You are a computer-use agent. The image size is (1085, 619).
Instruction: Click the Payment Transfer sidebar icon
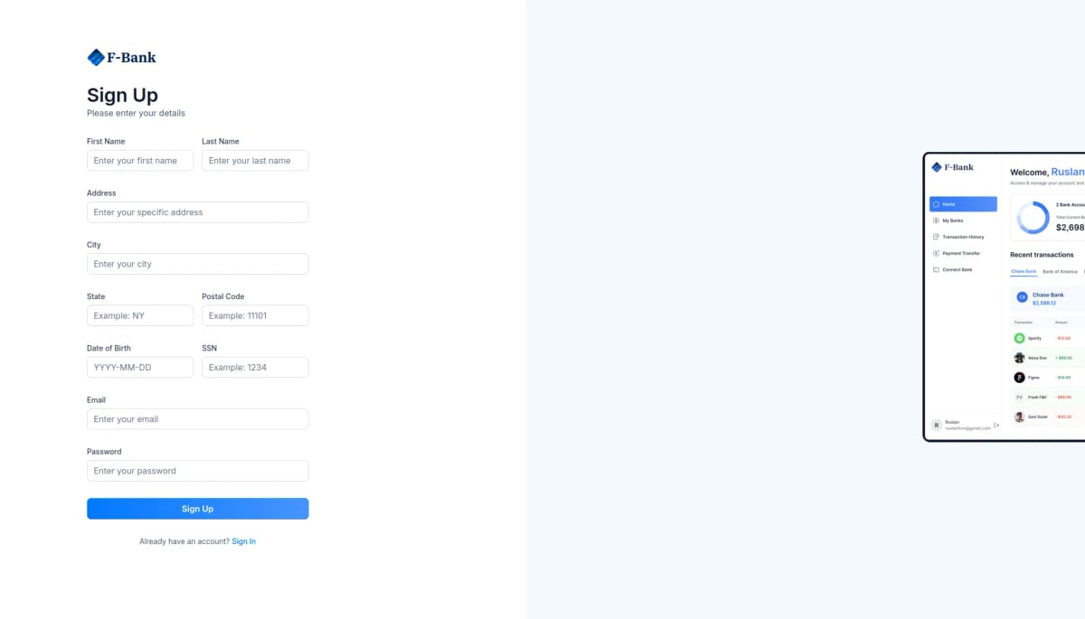(x=936, y=253)
